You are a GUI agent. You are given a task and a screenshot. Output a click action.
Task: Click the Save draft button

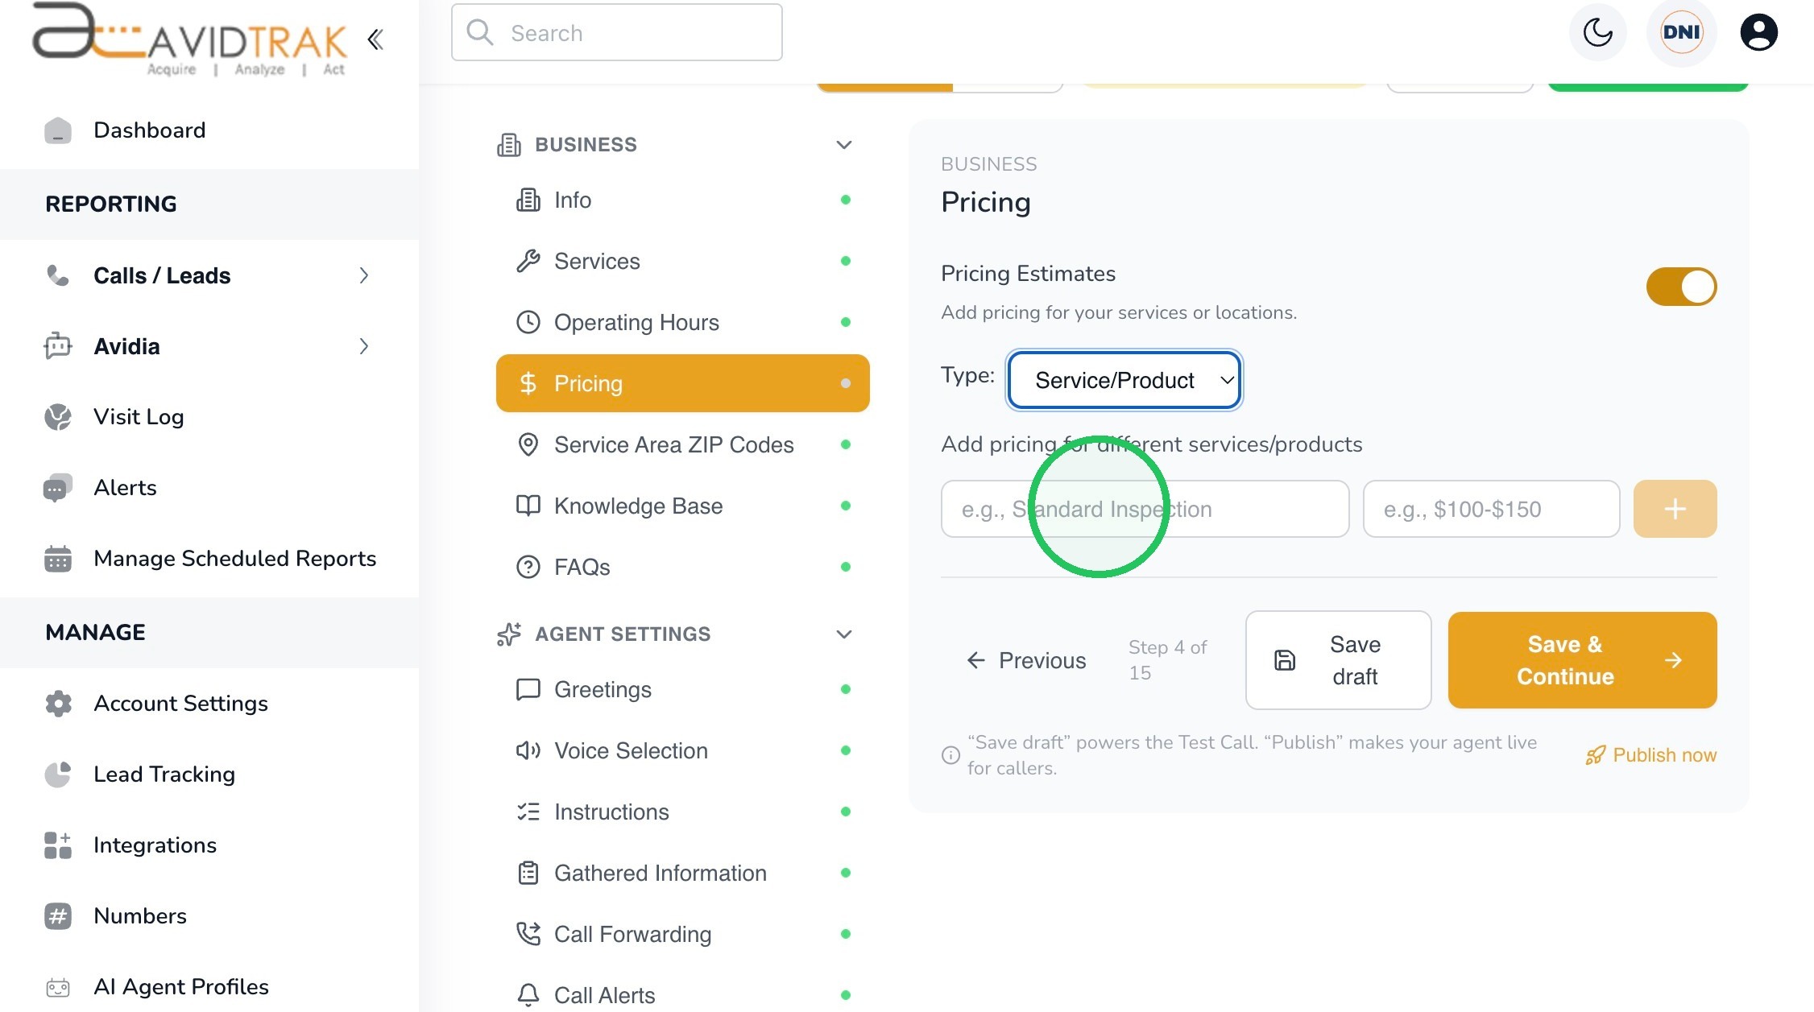point(1338,660)
